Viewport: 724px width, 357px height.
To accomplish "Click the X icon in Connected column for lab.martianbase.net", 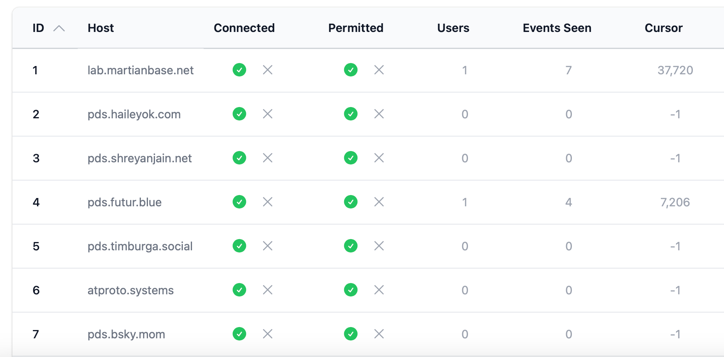I will (x=268, y=70).
